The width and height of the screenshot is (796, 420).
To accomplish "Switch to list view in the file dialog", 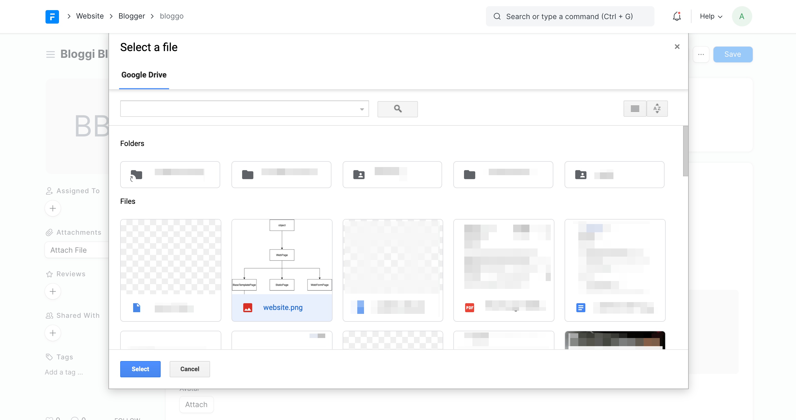I will (x=635, y=109).
